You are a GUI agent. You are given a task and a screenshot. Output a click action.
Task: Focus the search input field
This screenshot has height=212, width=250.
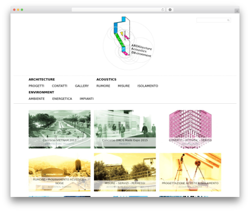(213, 20)
